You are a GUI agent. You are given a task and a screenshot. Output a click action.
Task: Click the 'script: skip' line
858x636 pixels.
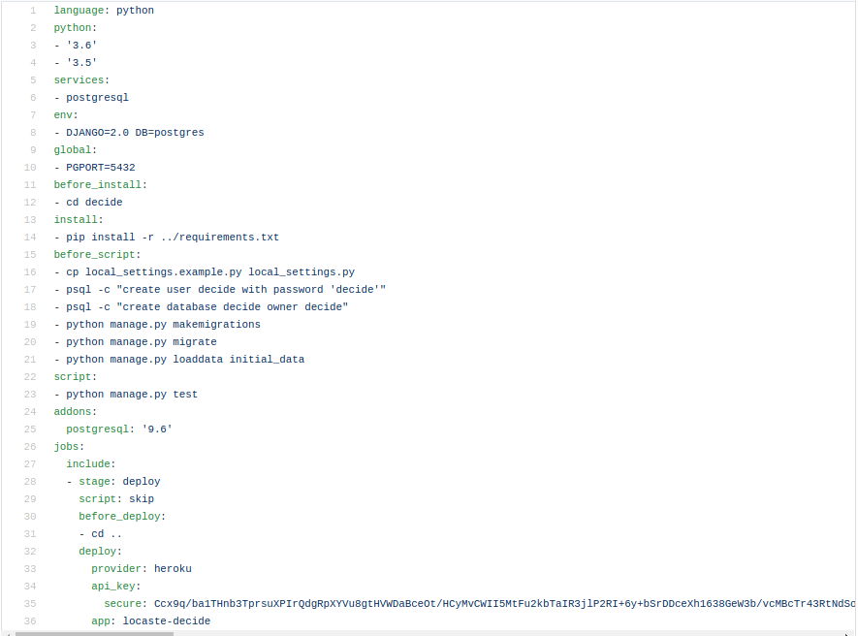[x=116, y=499]
